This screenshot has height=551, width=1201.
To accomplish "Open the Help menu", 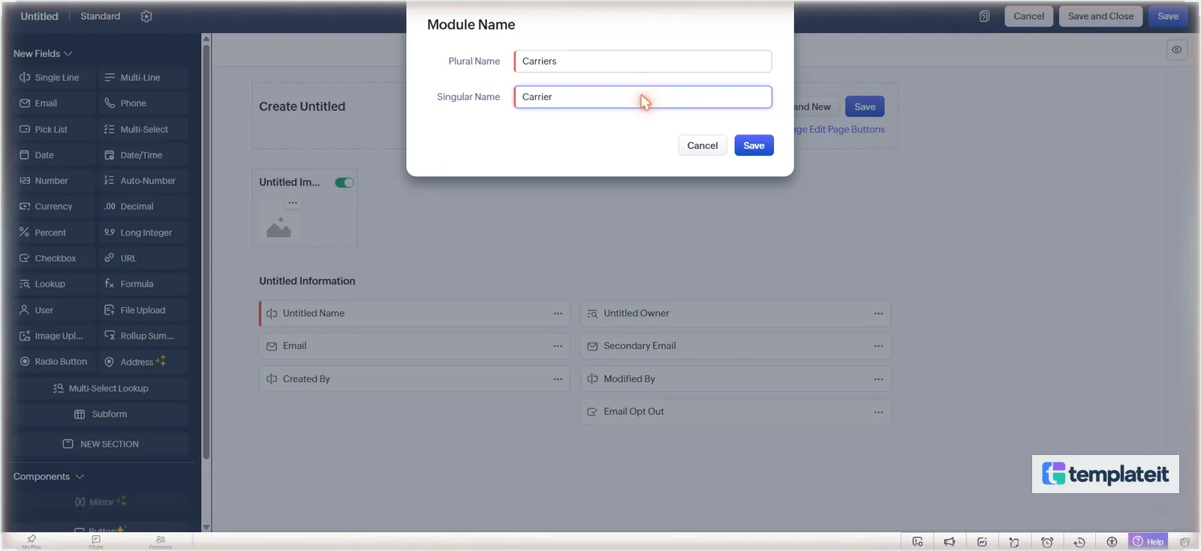I will pos(1148,541).
